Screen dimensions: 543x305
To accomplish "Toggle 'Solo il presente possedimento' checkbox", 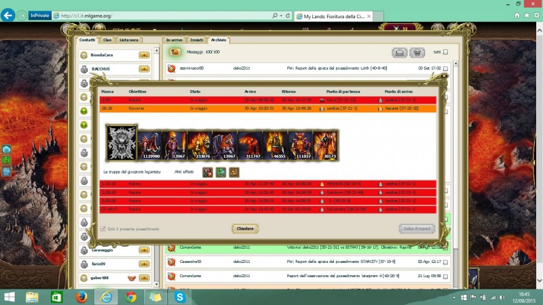I will 103,228.
